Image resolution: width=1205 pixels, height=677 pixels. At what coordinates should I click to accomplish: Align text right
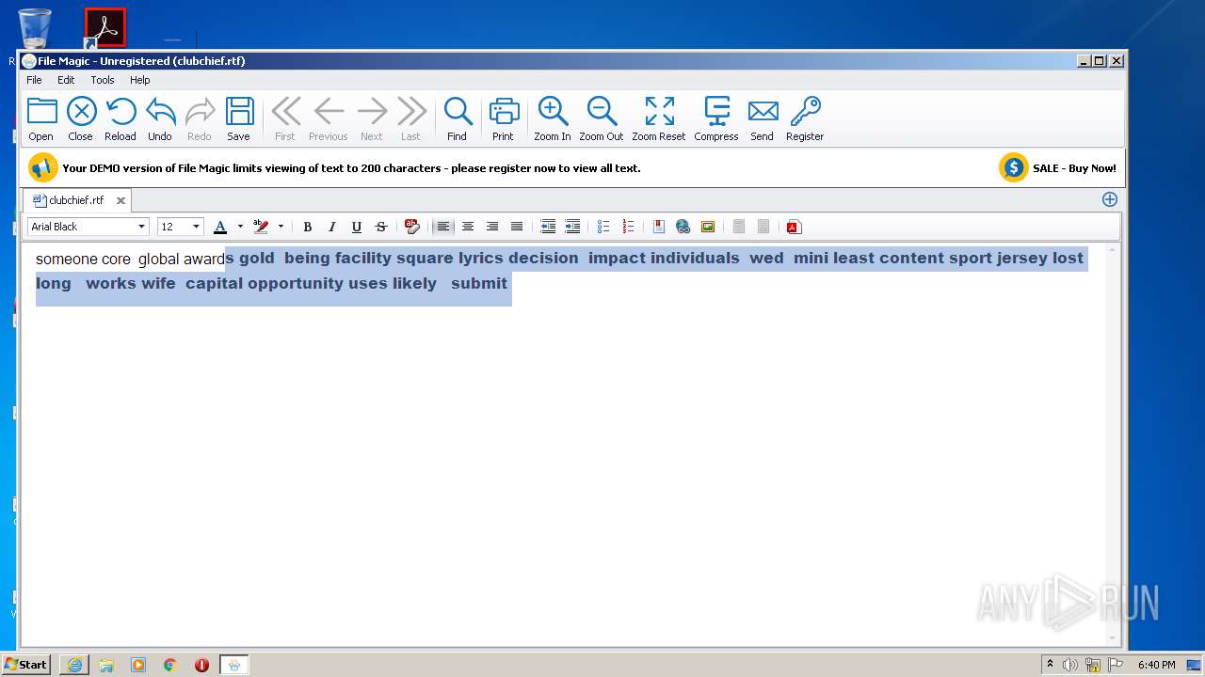492,227
